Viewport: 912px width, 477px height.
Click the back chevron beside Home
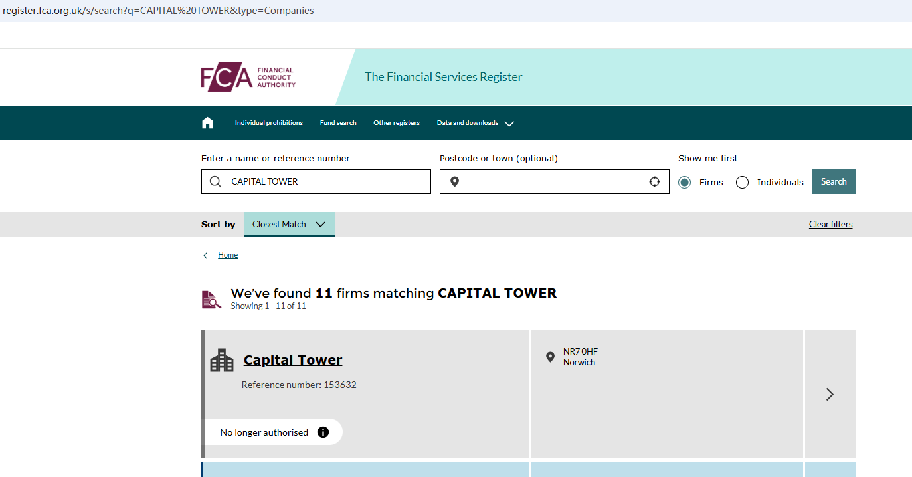tap(205, 256)
